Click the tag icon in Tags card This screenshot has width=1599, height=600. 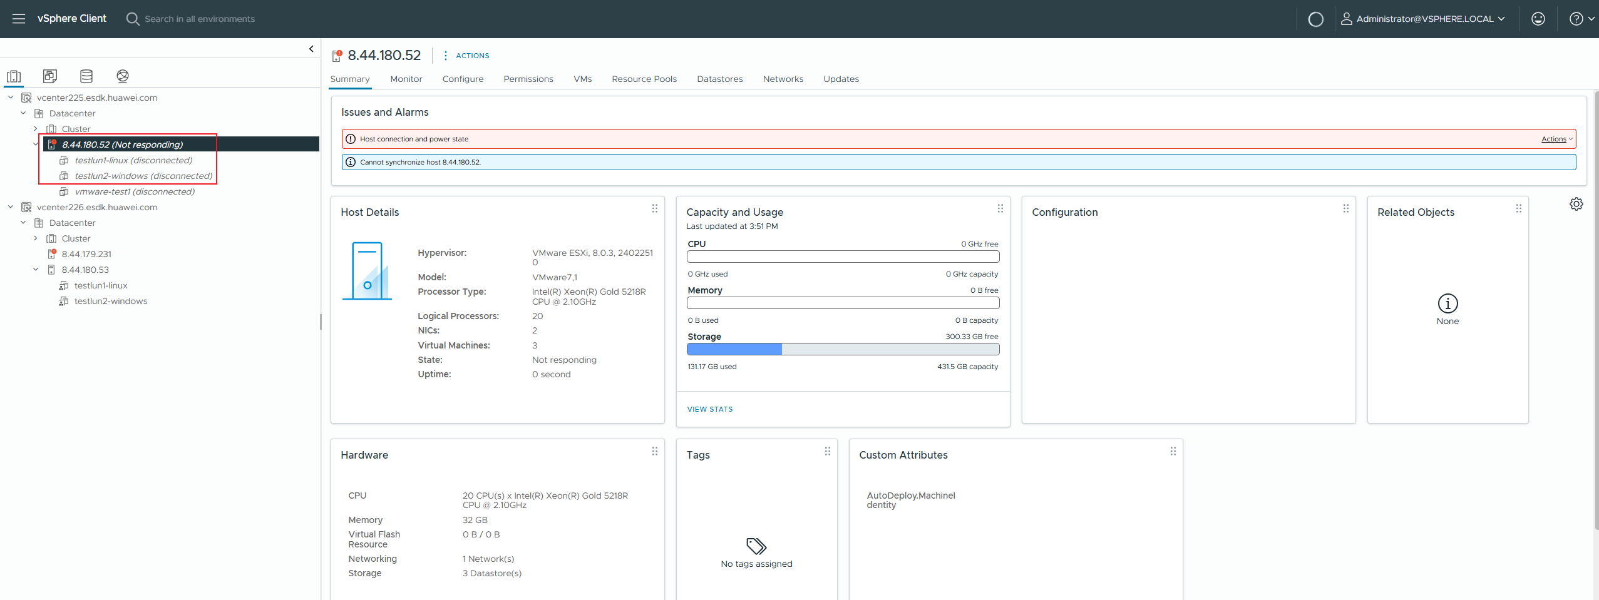click(756, 546)
